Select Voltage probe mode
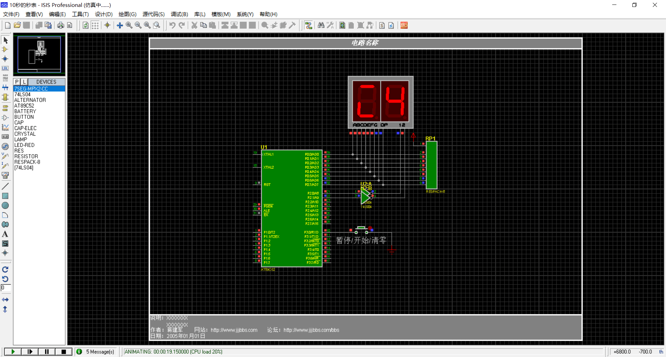 point(5,156)
